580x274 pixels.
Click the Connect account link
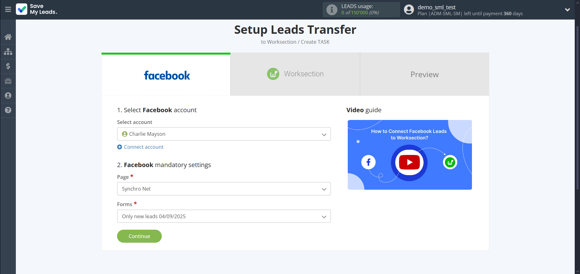[143, 147]
